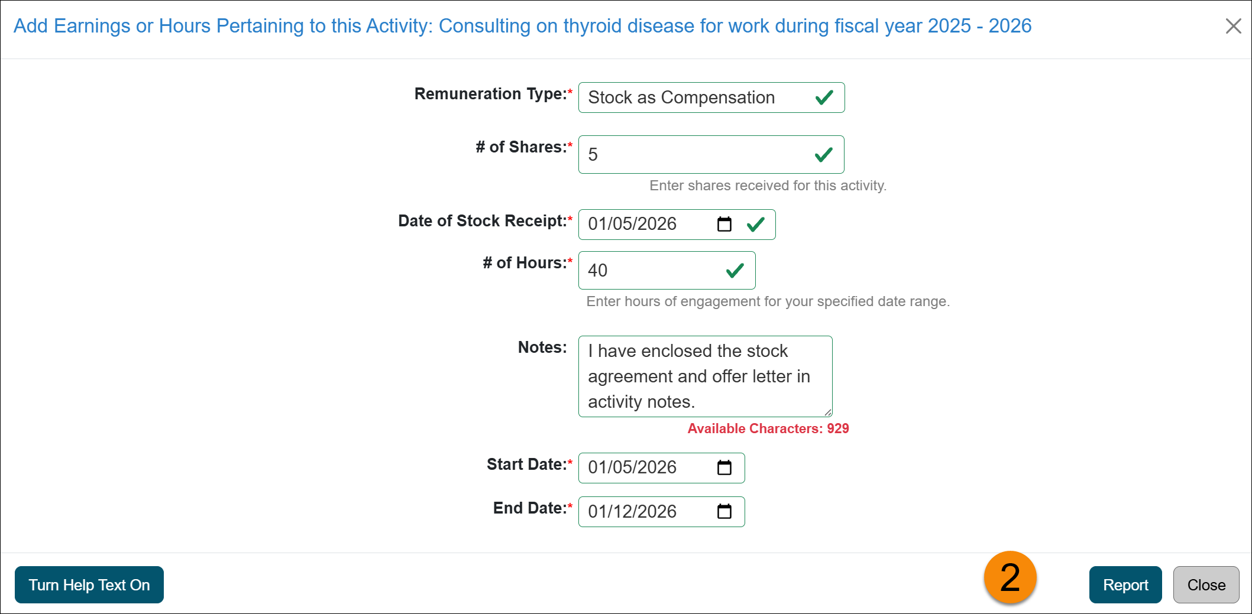Toggle help text on
This screenshot has height=614, width=1252.
coord(89,584)
